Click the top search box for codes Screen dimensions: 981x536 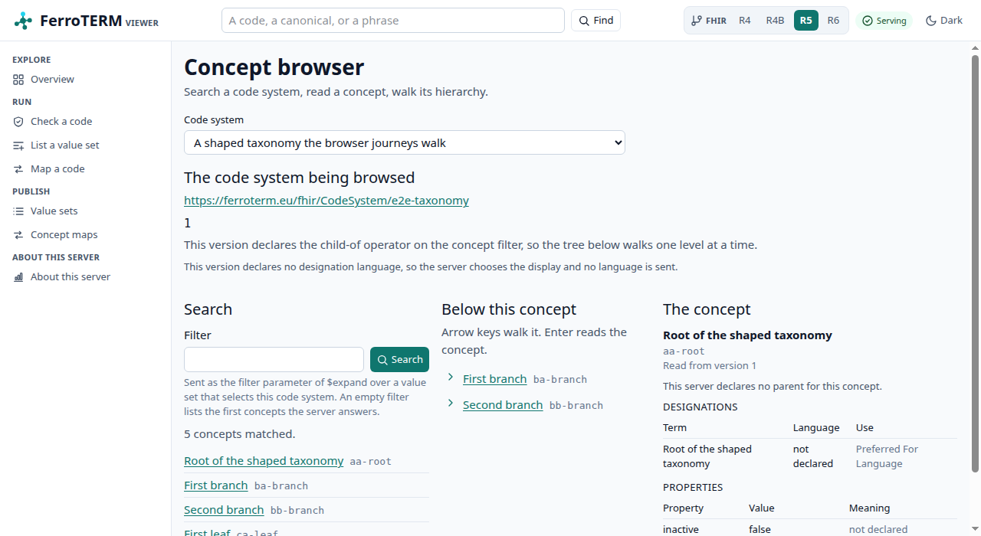(x=393, y=21)
